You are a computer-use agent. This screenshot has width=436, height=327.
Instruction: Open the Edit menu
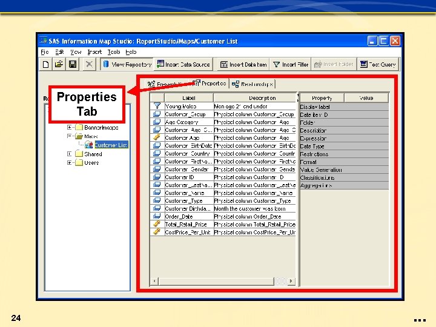point(59,52)
